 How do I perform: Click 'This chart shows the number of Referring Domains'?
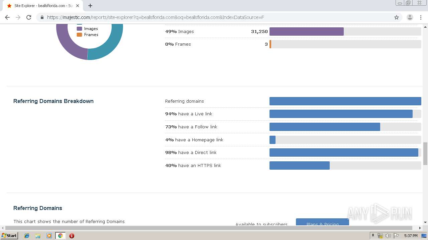69,221
